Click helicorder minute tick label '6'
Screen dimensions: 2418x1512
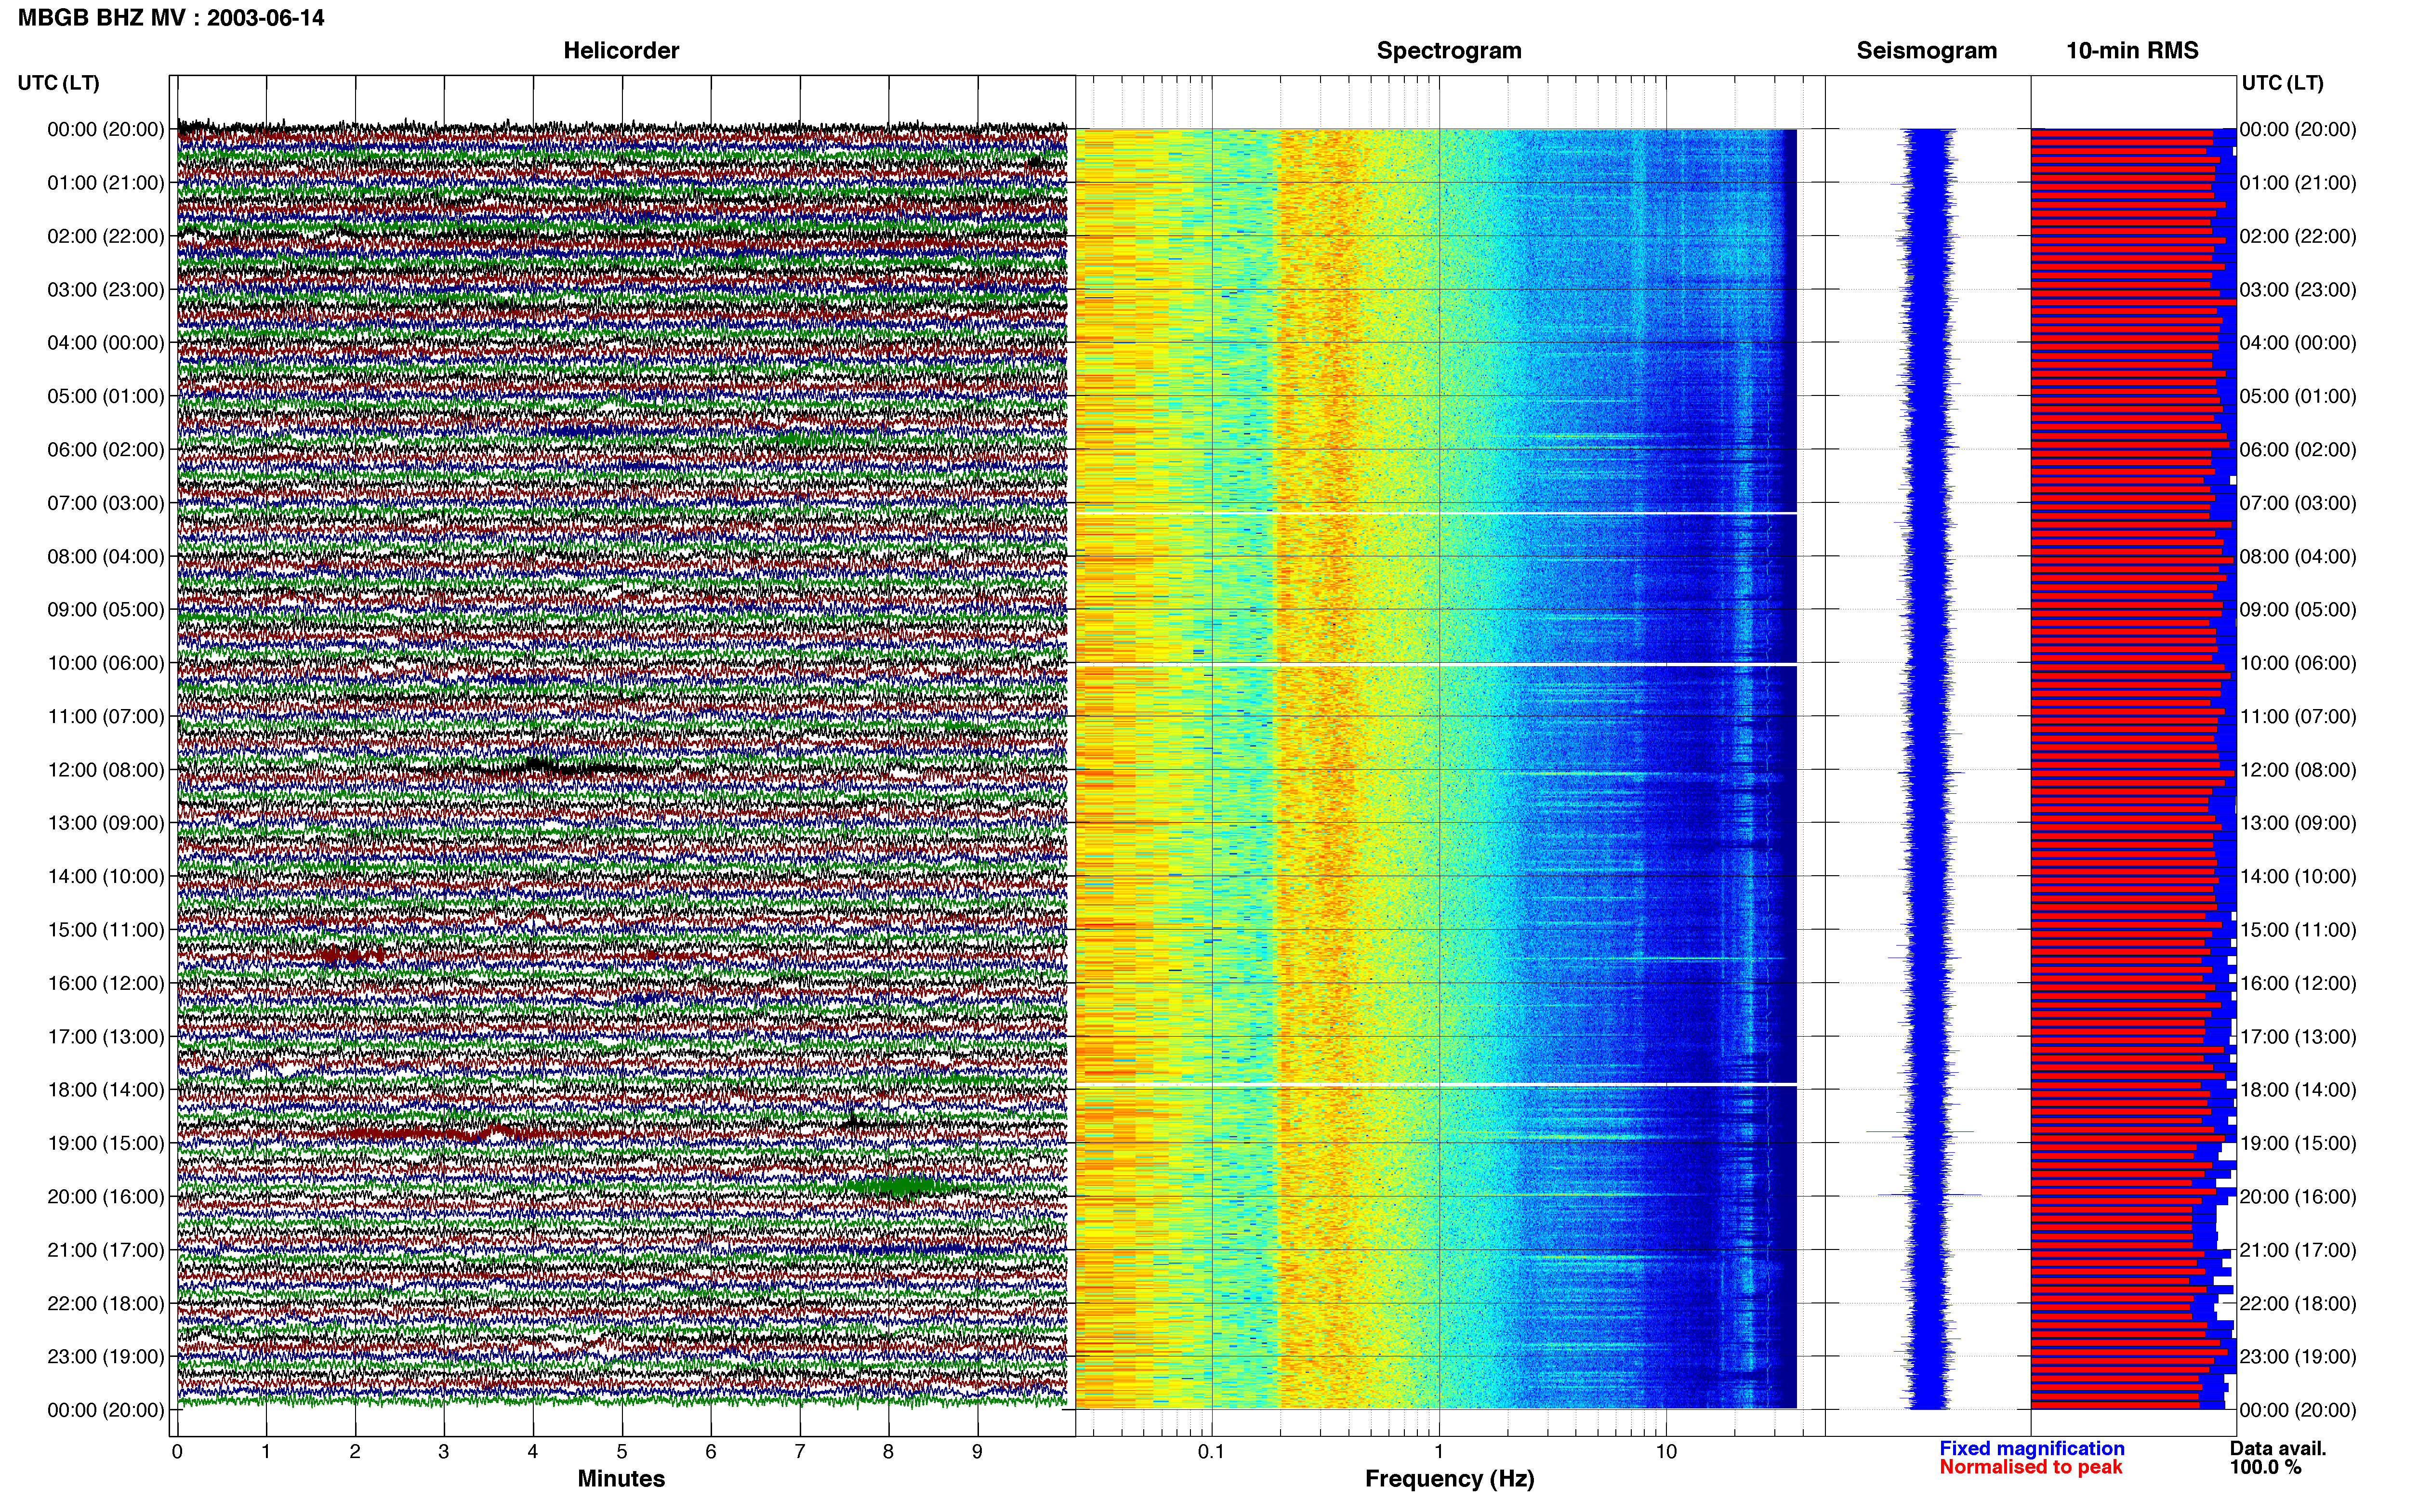click(x=711, y=1452)
